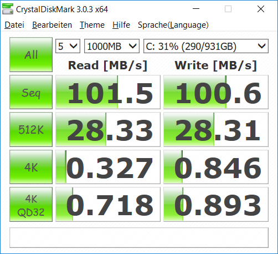
Task: Click the empty comment field at bottom
Action: 139,237
